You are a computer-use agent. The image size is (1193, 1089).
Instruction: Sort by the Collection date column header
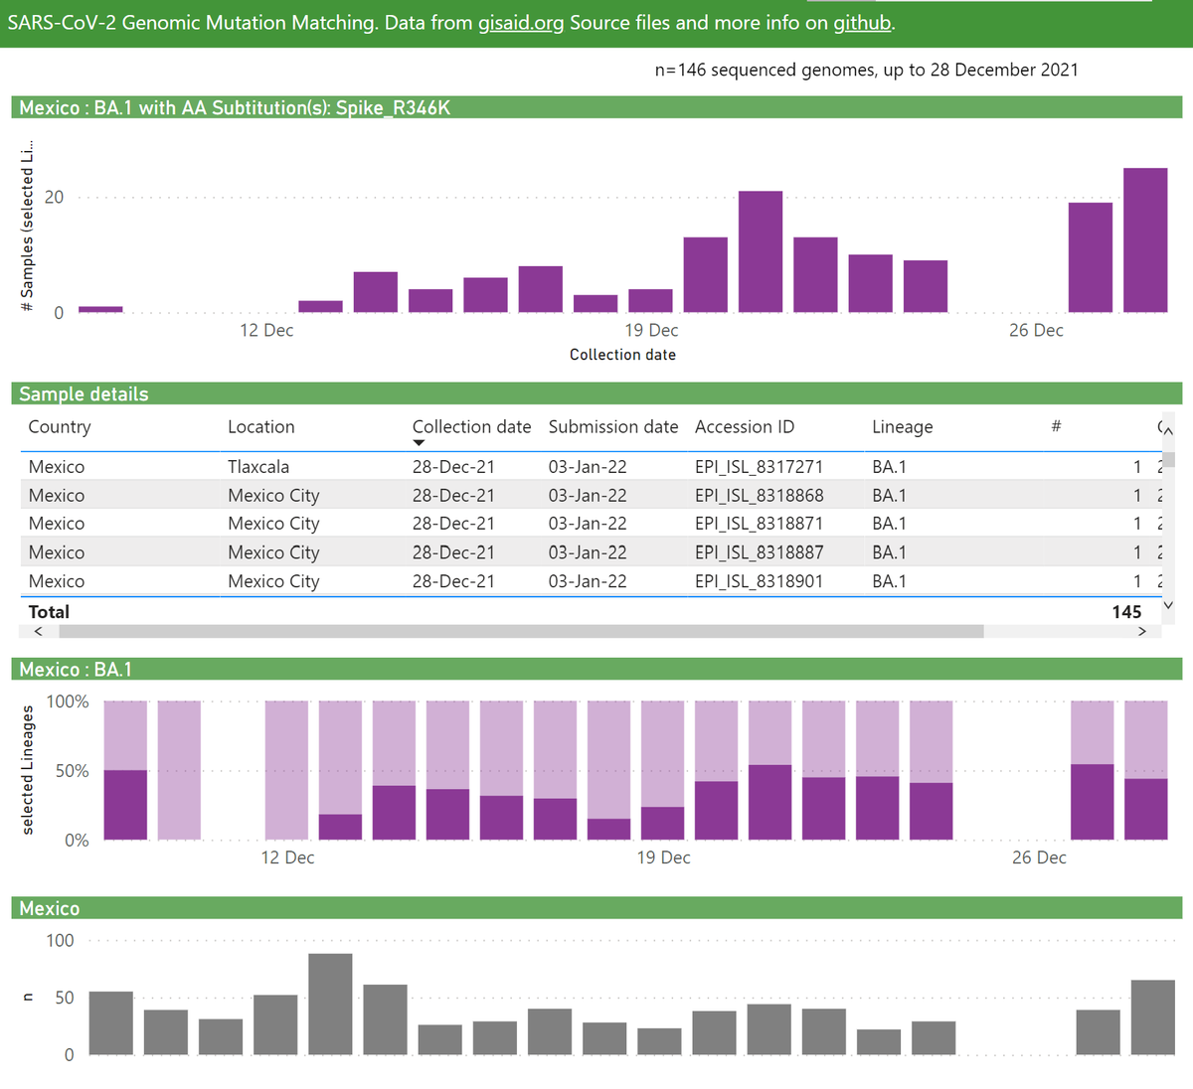coord(471,427)
